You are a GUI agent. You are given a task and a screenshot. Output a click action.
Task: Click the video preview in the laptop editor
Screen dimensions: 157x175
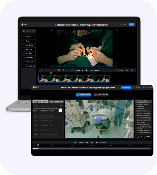coord(84,48)
